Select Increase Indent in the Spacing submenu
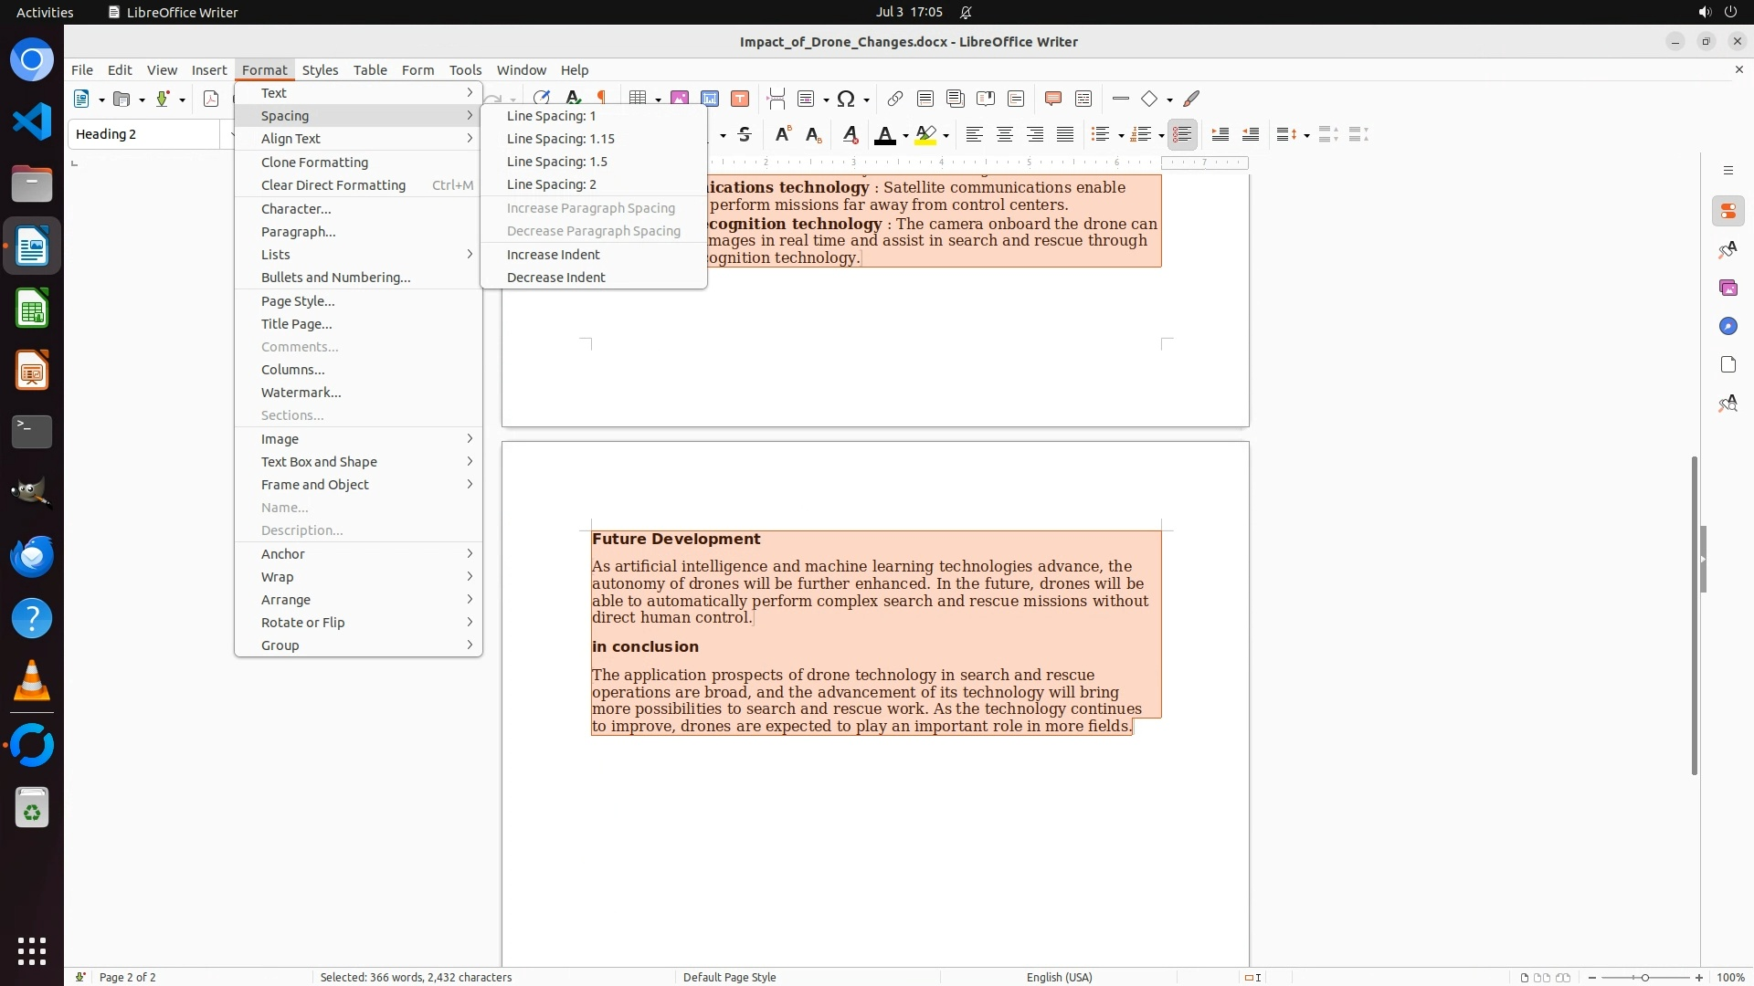 pyautogui.click(x=553, y=255)
